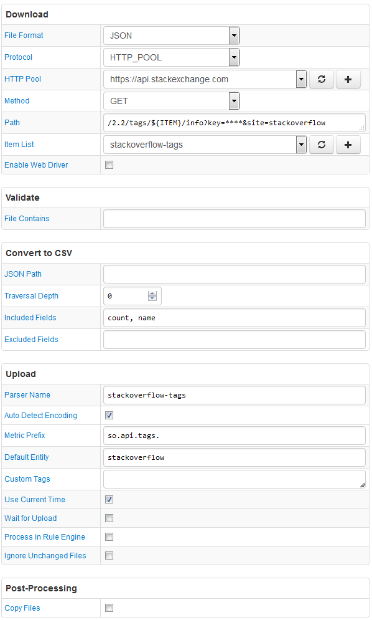Focus the JSON Path input field

234,274
